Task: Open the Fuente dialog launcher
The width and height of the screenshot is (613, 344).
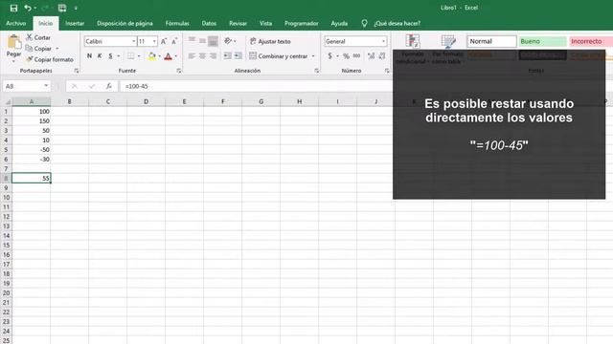Action: coord(179,71)
